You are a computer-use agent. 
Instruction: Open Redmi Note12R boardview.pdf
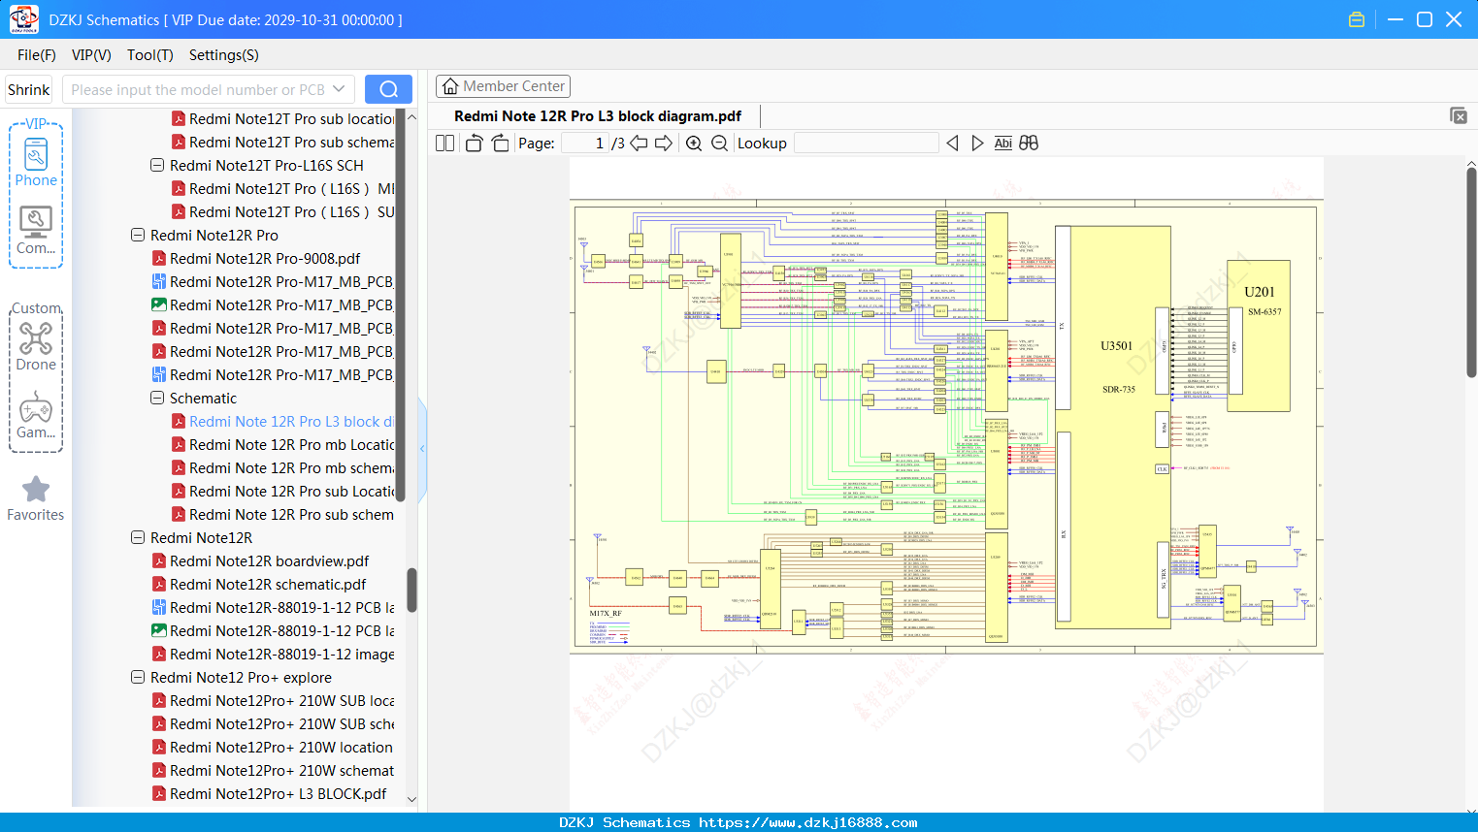pos(260,560)
